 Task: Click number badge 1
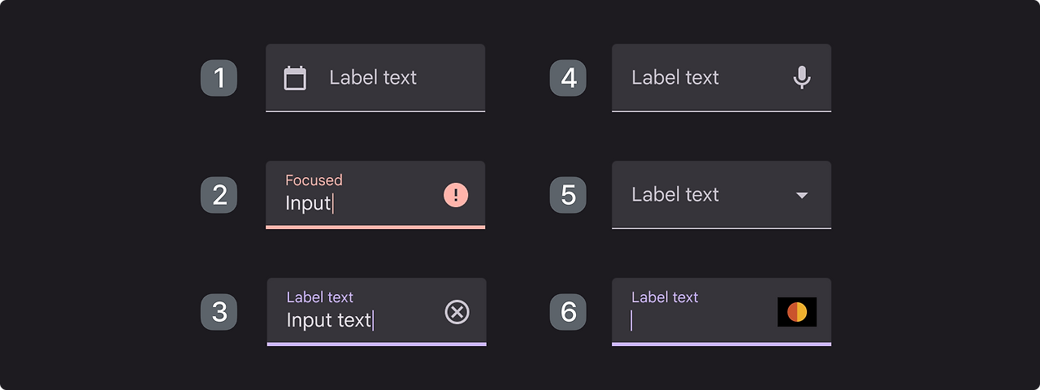(x=219, y=78)
